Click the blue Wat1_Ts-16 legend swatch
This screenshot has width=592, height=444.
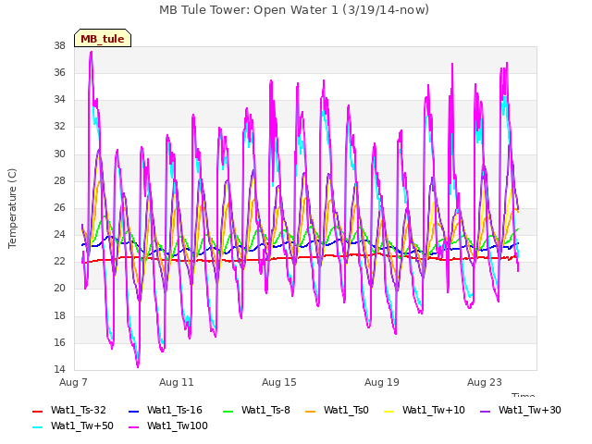click(134, 411)
